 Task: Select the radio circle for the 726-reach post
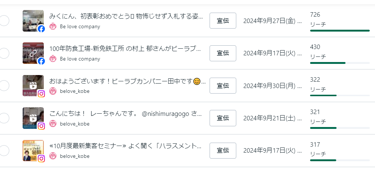pyautogui.click(x=4, y=21)
